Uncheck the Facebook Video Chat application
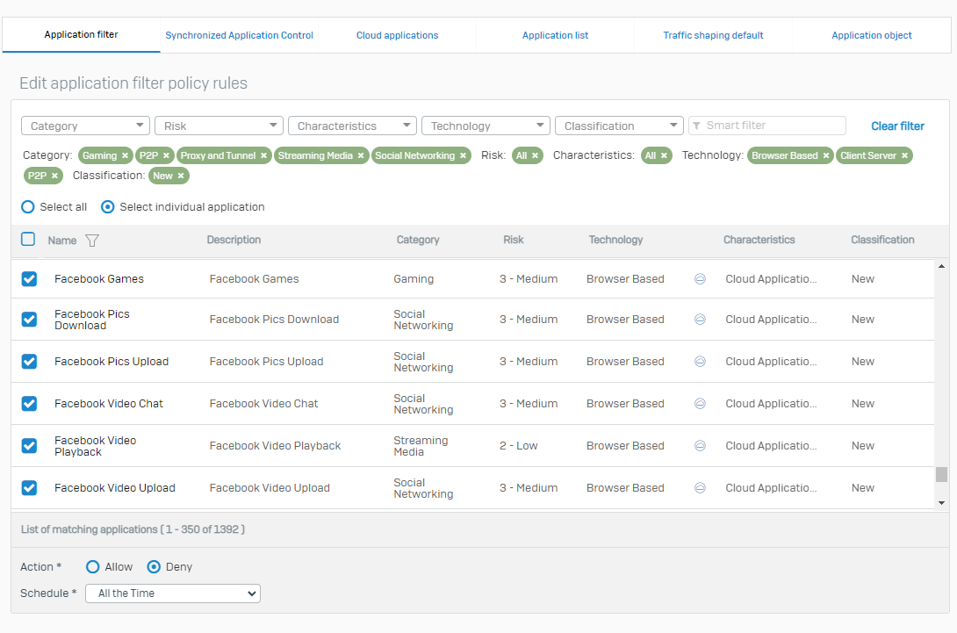957x633 pixels. 29,404
